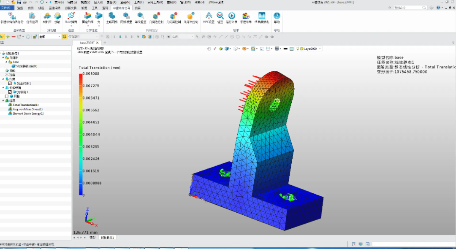Open the 视图(V) menu
This screenshot has width=456, height=249.
(x=85, y=3)
